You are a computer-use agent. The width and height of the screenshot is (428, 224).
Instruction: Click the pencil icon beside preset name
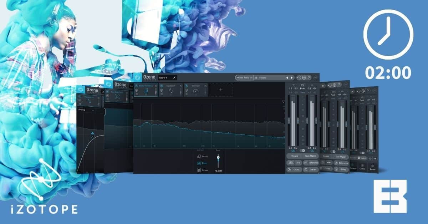(x=174, y=78)
